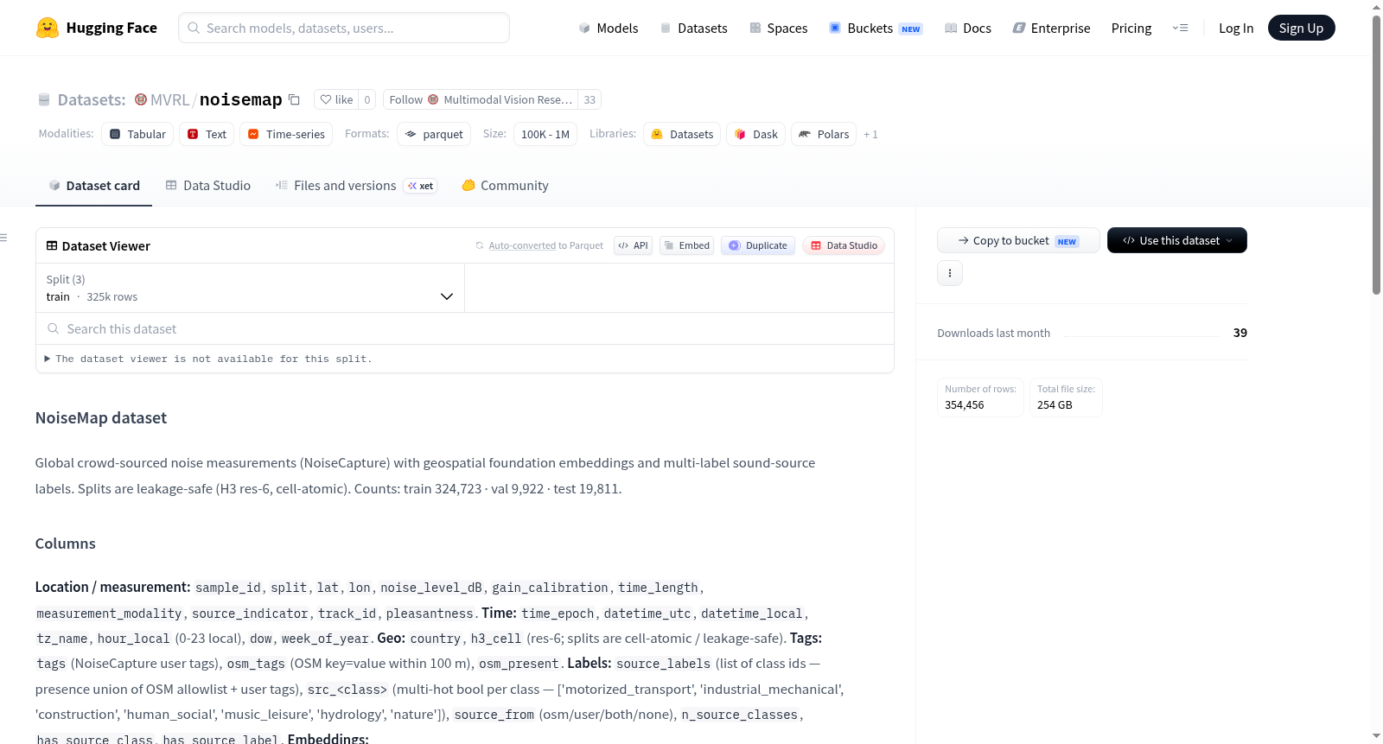
Task: Click the API button in Dataset Viewer
Action: [x=633, y=245]
